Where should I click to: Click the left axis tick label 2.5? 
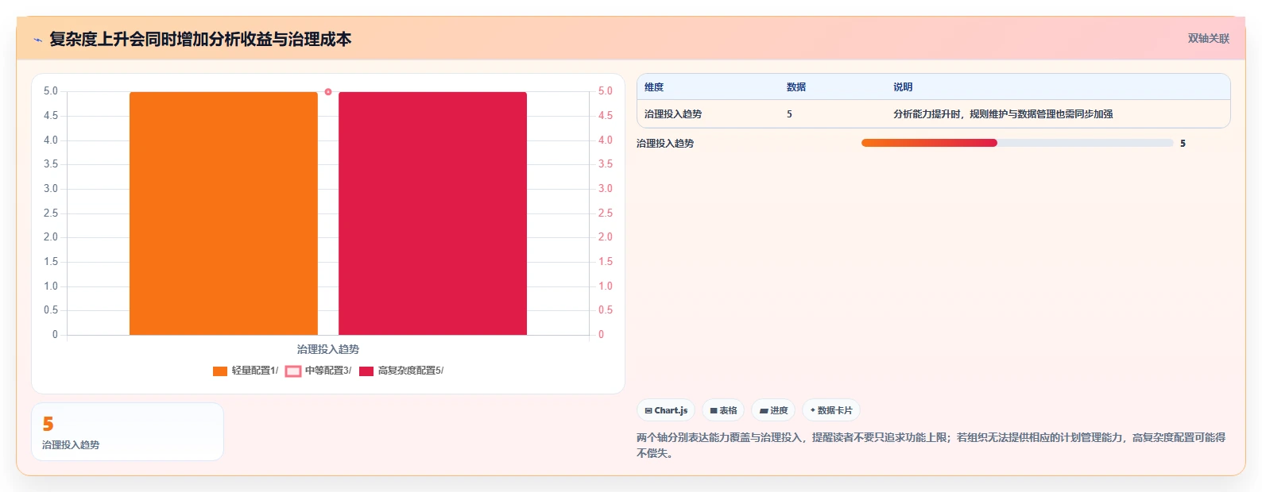coord(51,213)
